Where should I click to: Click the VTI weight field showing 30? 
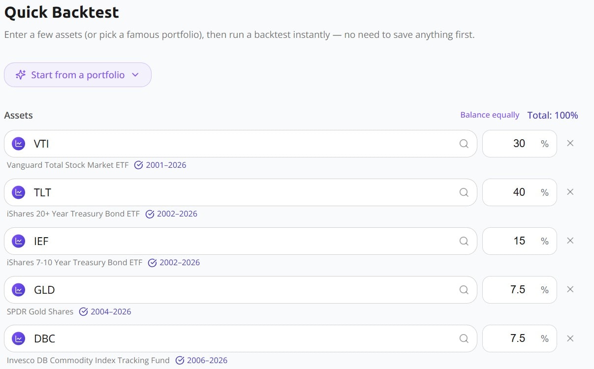click(x=520, y=144)
